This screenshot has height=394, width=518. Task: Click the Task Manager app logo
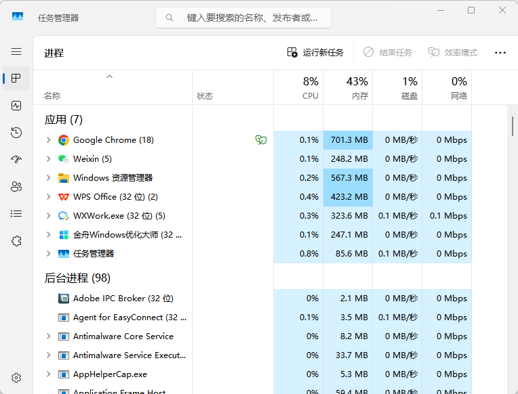click(18, 16)
